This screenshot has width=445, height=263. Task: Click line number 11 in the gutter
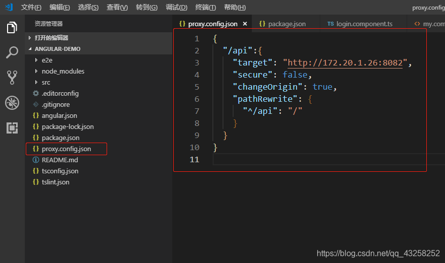pyautogui.click(x=194, y=160)
